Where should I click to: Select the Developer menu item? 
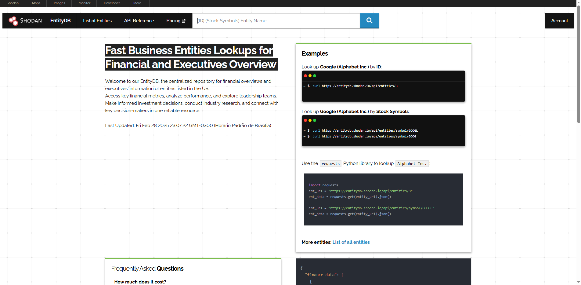pos(111,3)
